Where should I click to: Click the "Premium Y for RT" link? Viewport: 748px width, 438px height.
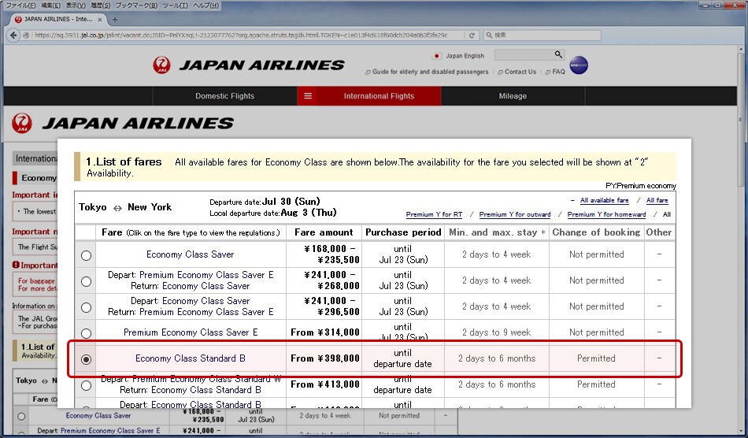pos(434,214)
